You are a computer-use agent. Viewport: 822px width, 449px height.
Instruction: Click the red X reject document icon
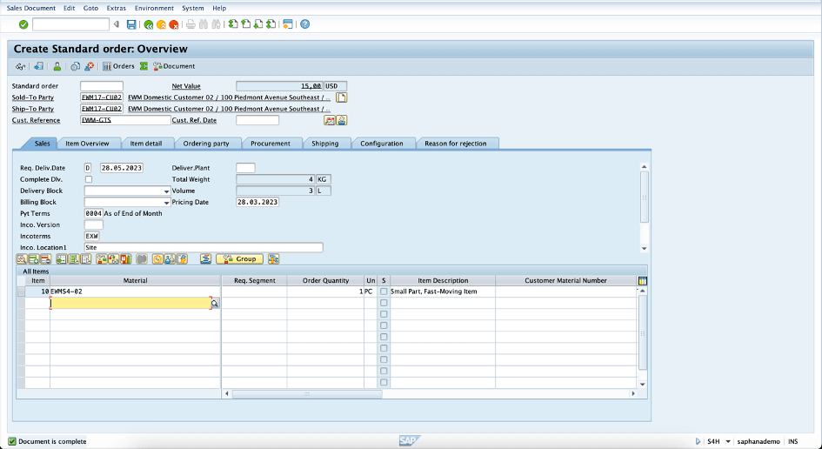[90, 66]
